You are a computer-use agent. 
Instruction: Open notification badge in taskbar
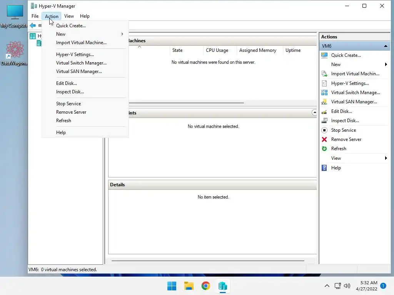[383, 286]
